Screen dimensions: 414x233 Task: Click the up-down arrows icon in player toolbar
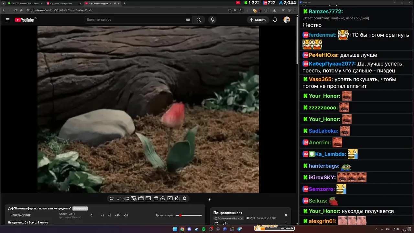(x=119, y=198)
